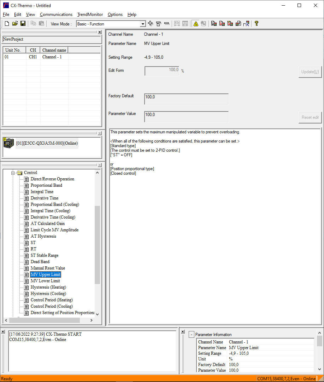
Task: Open an existing project file
Action: [x=15, y=24]
